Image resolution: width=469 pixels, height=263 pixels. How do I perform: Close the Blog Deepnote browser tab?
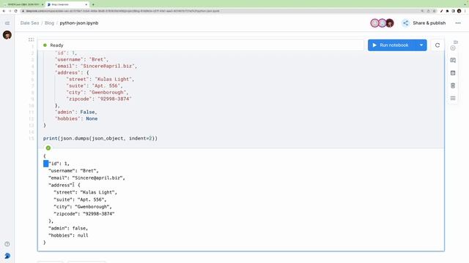click(x=86, y=4)
